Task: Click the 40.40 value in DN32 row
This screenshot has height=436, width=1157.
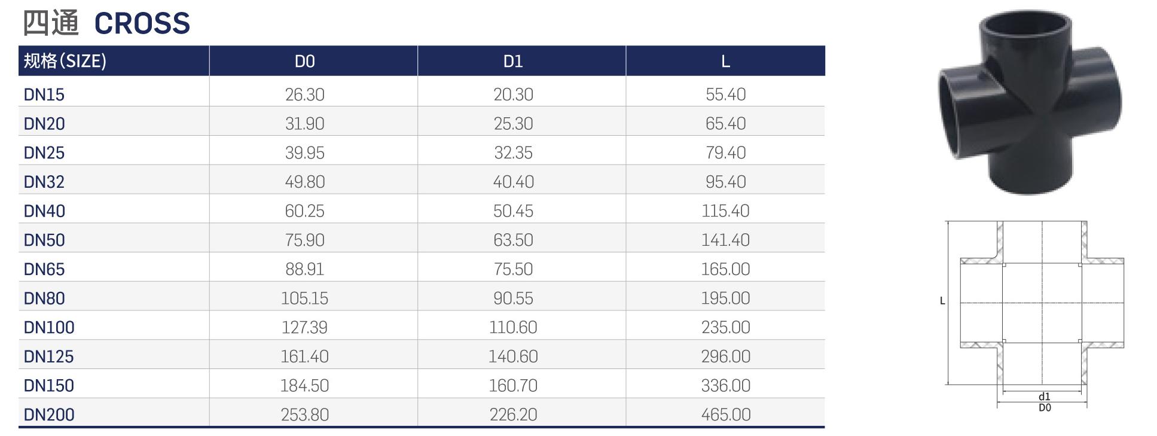Action: [513, 182]
